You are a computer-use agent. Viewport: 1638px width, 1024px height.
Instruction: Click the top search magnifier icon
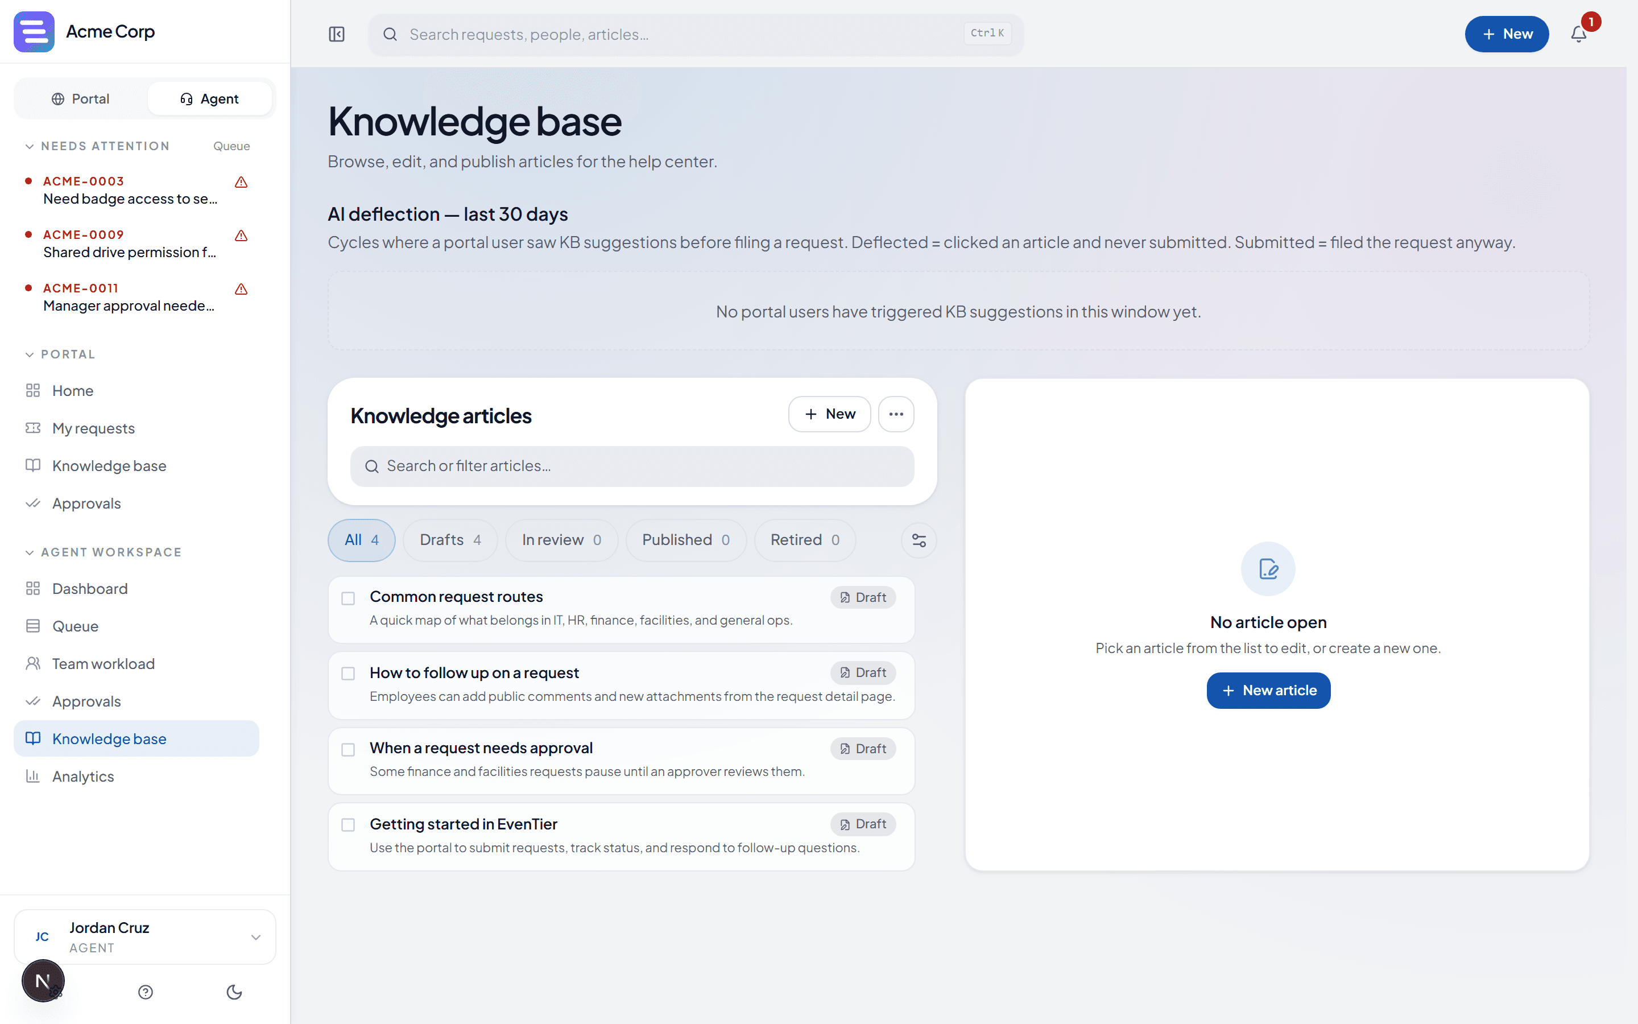point(391,35)
